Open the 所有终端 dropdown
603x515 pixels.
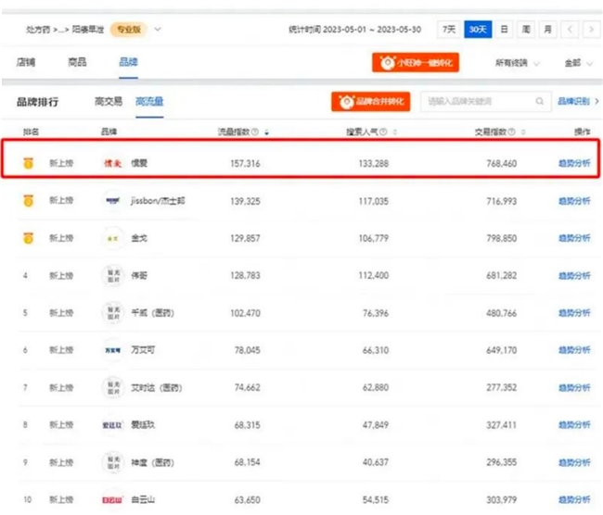(x=518, y=63)
